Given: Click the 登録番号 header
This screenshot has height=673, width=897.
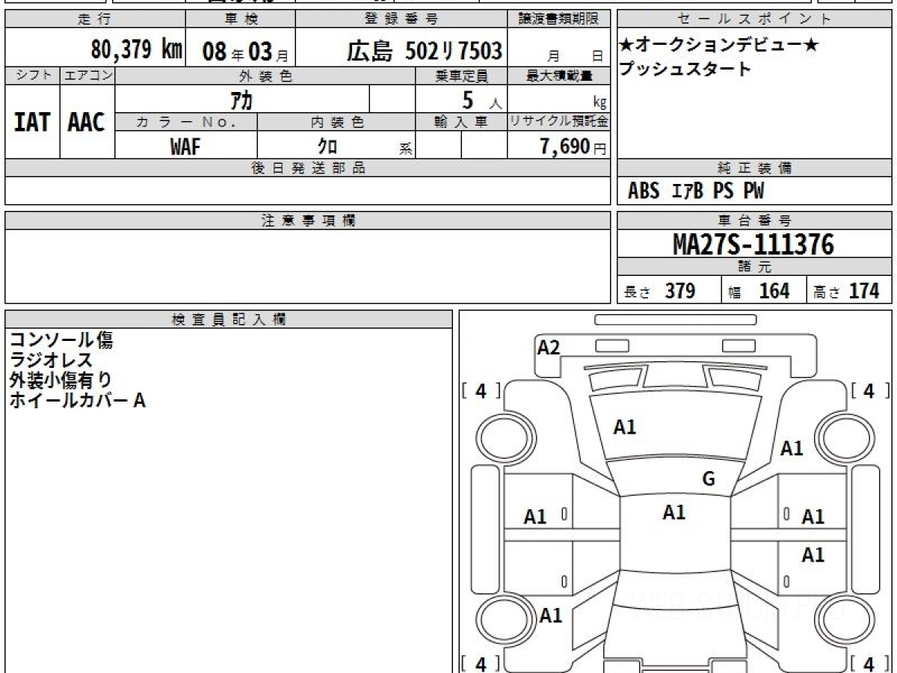Looking at the screenshot, I should click(401, 19).
